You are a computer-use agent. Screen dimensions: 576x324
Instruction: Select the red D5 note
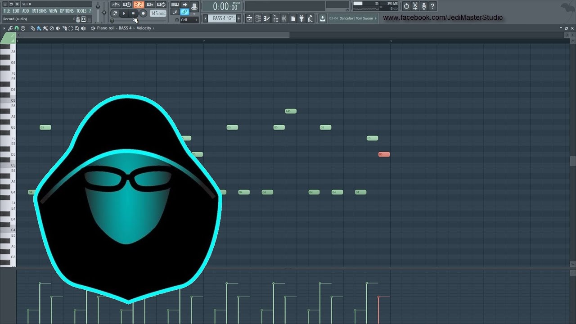[x=384, y=154]
